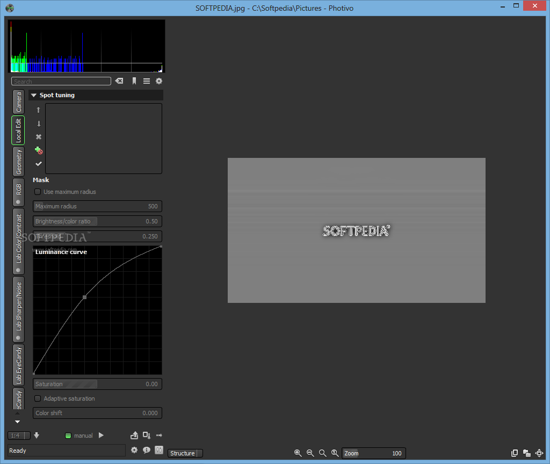
Task: Switch to Lab Color/Contrast tab
Action: [x=19, y=241]
